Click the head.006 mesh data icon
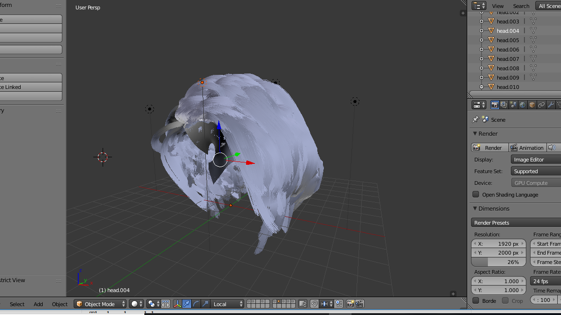This screenshot has height=315, width=561. tap(533, 49)
